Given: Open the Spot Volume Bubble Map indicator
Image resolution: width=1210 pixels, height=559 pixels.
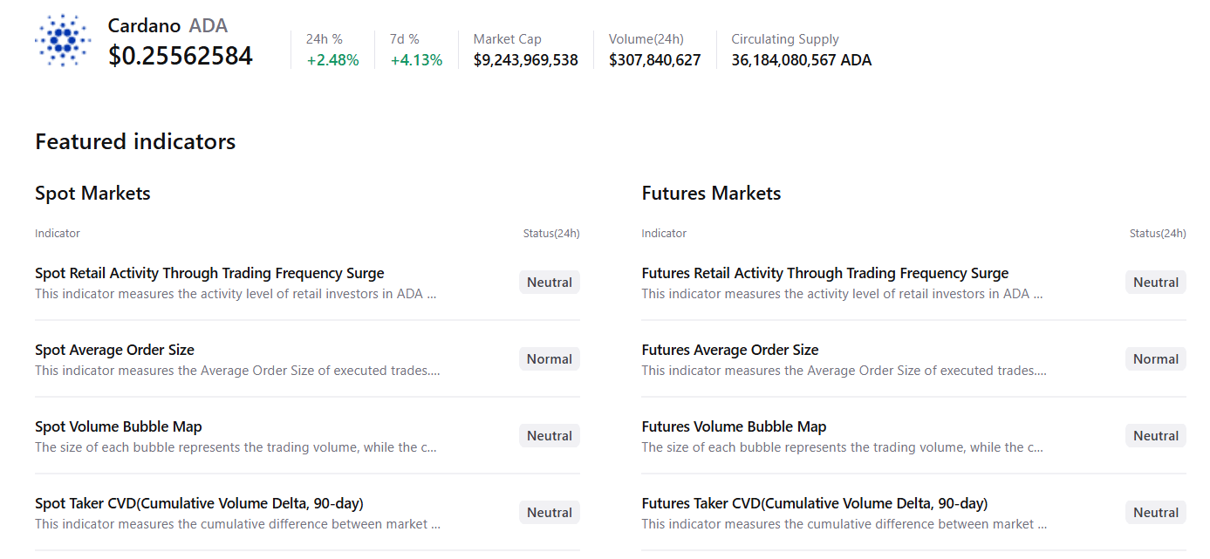Looking at the screenshot, I should [119, 426].
